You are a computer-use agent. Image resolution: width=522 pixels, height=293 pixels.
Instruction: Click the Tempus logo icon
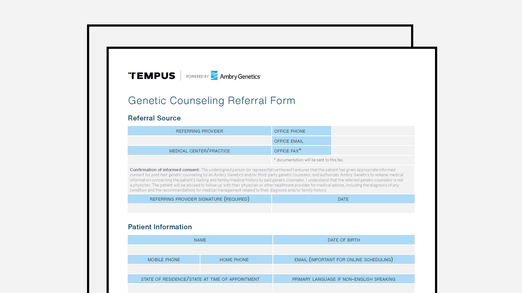151,76
